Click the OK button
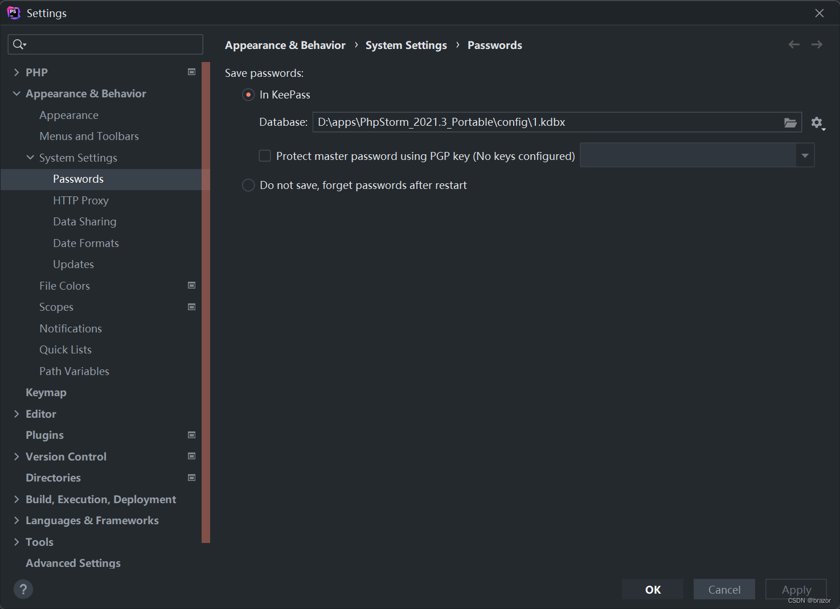 click(x=653, y=590)
